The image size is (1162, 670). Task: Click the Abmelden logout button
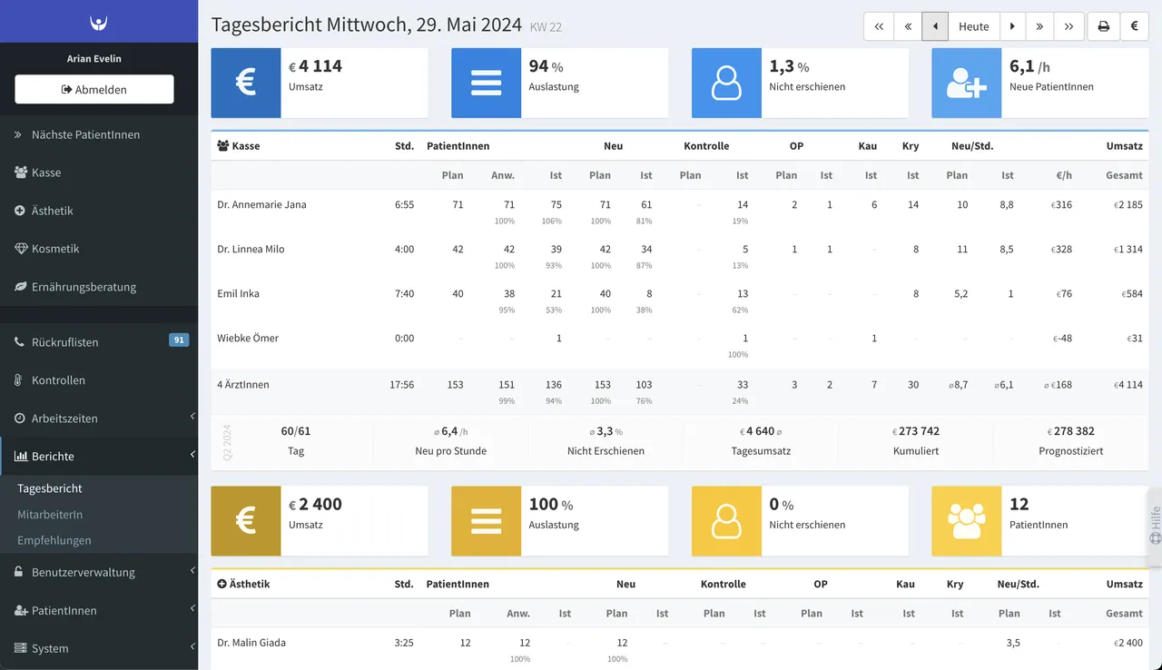94,89
